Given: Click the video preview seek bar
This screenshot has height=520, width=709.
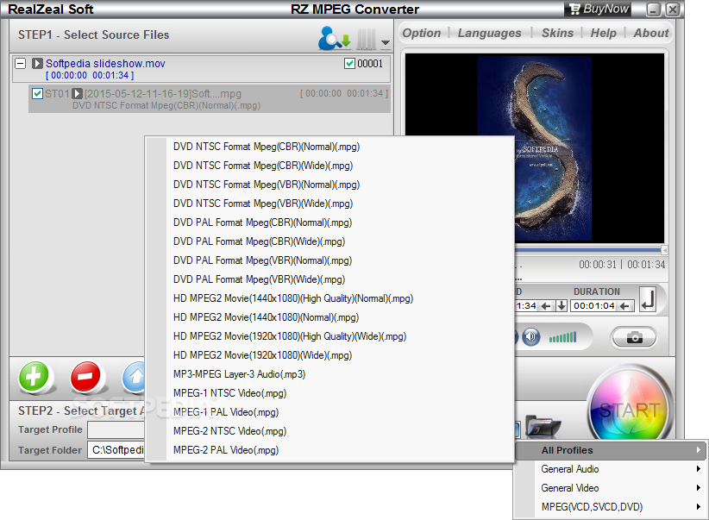Looking at the screenshot, I should [589, 249].
